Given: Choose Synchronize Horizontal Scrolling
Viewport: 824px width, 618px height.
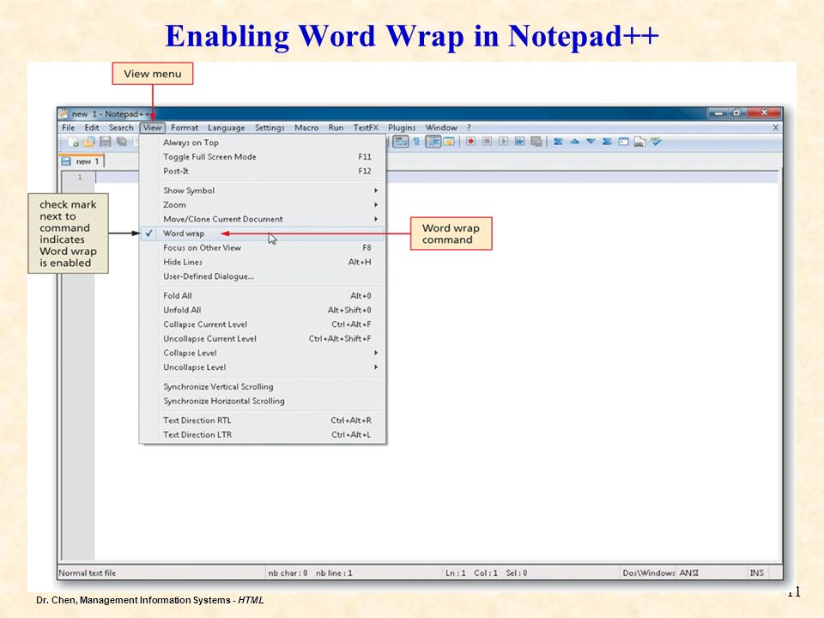Looking at the screenshot, I should tap(263, 401).
